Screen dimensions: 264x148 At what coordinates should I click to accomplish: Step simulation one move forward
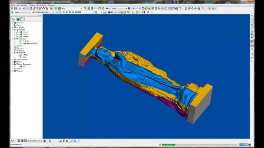tap(67, 12)
